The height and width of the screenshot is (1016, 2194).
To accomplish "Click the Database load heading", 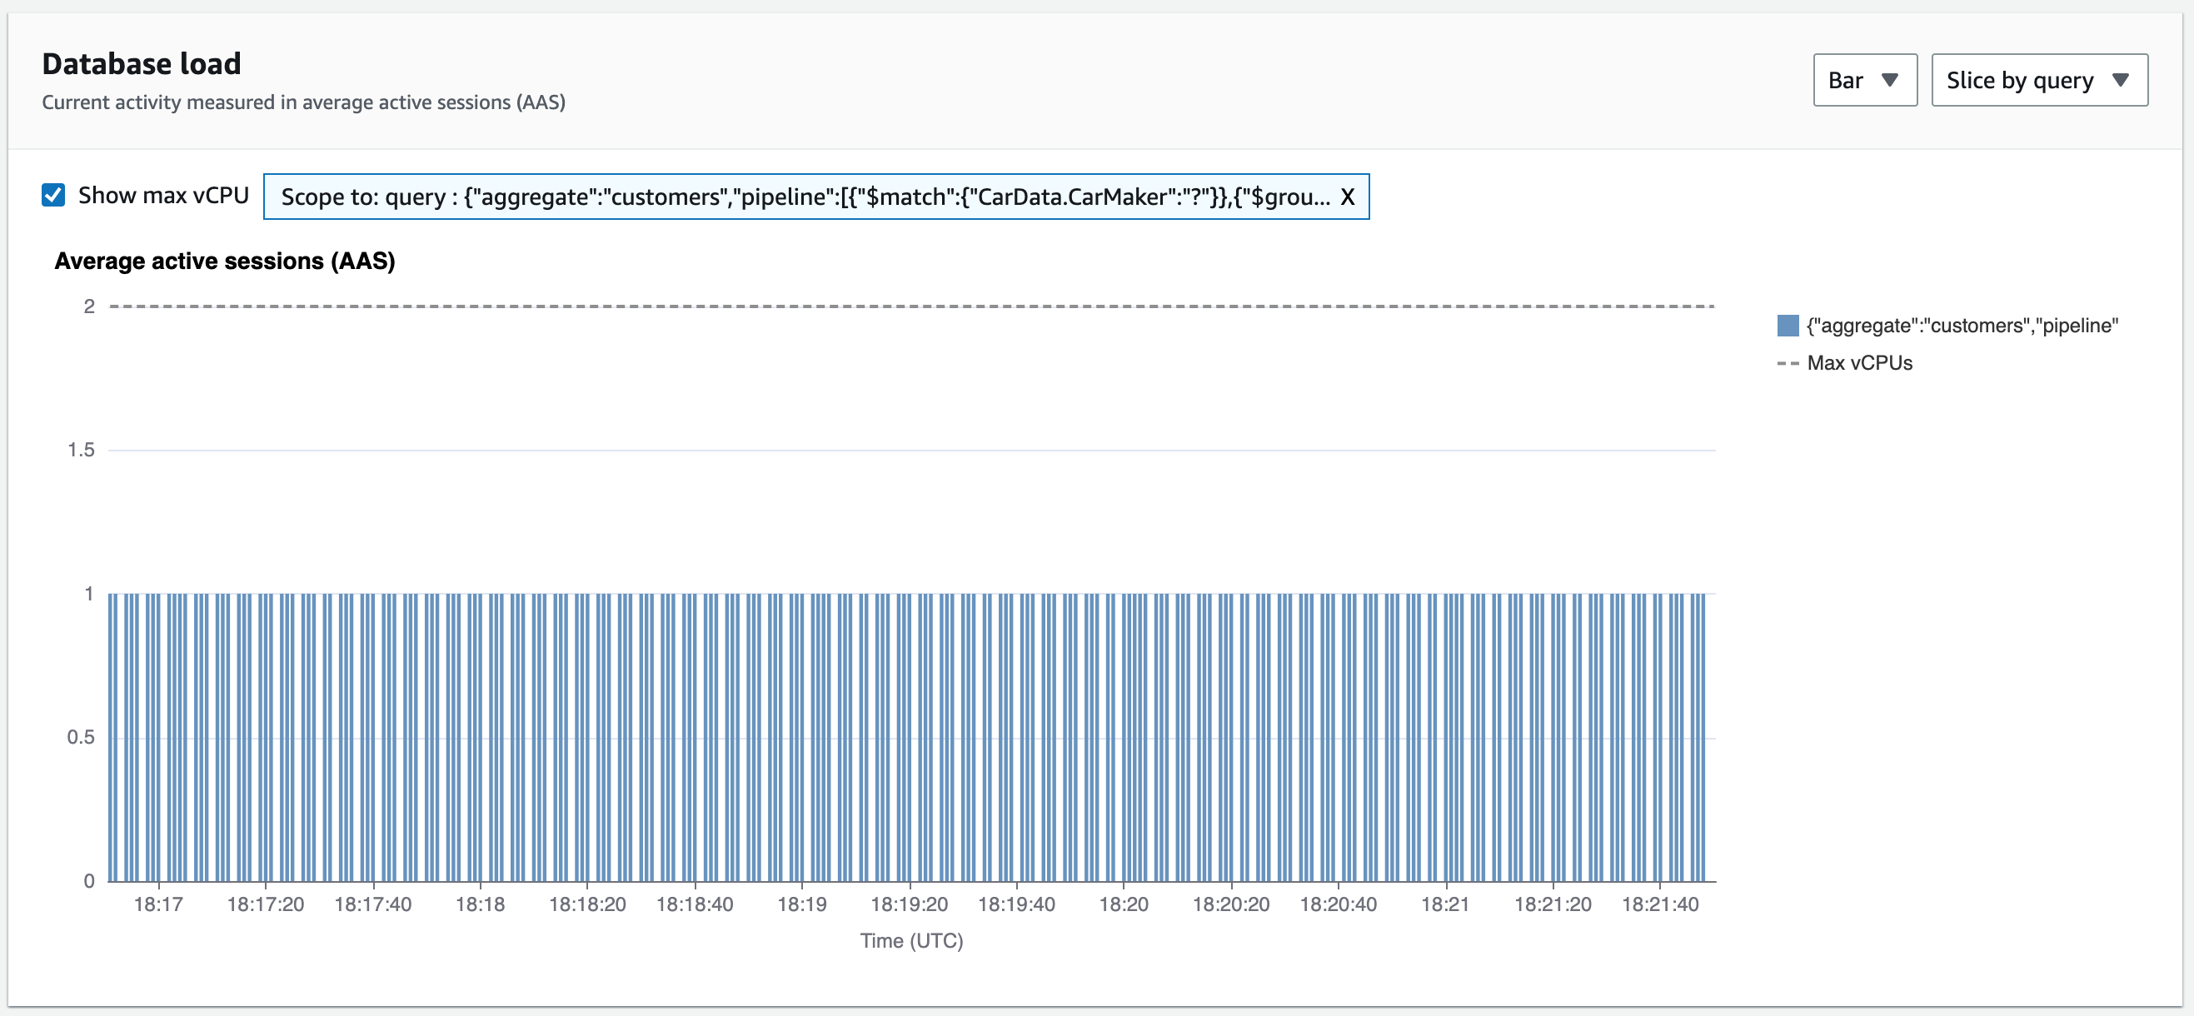I will [x=142, y=64].
